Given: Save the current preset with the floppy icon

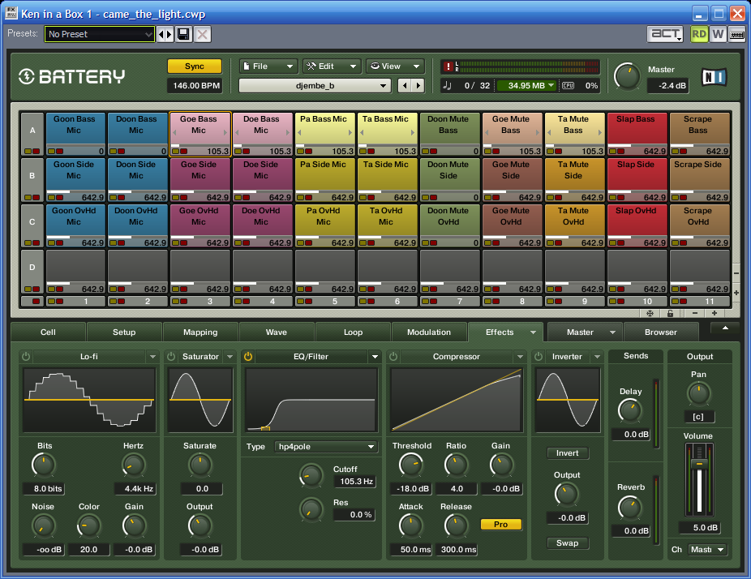Looking at the screenshot, I should pyautogui.click(x=184, y=34).
